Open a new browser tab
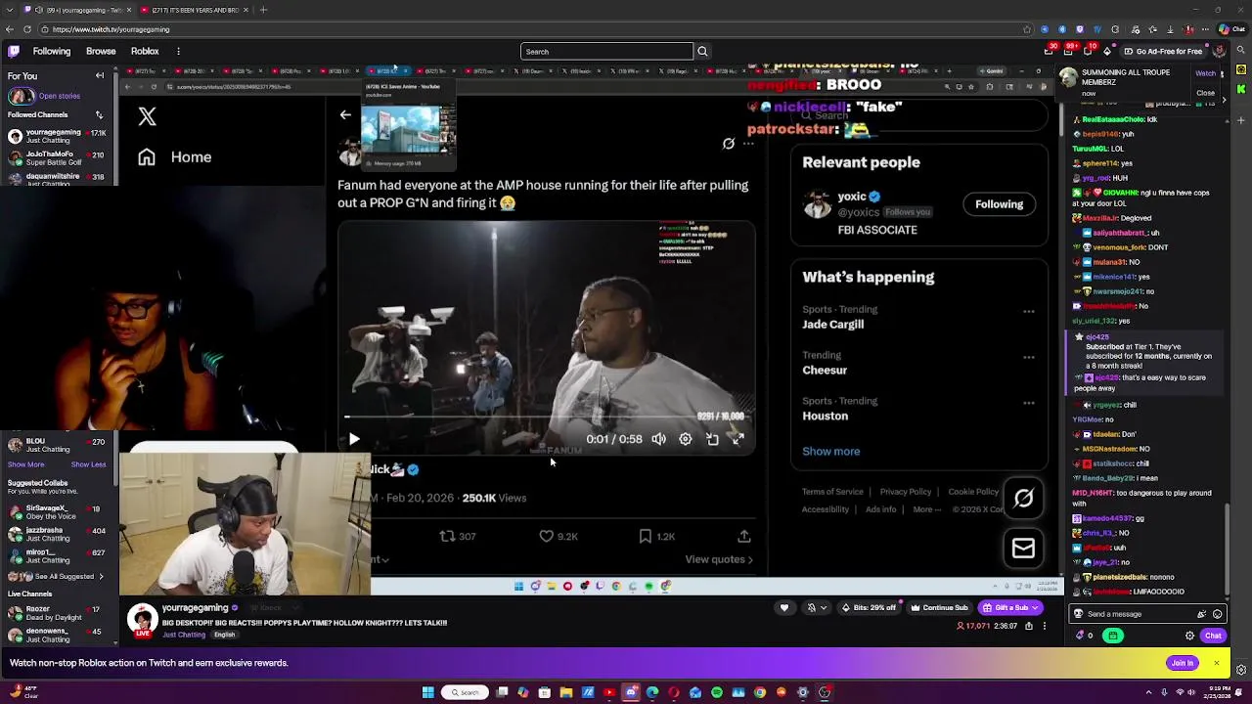The width and height of the screenshot is (1252, 704). click(263, 10)
